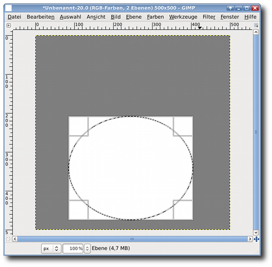272x267 pixels.
Task: Toggle the Quick Mask button at bottom left
Action: [x=8, y=239]
